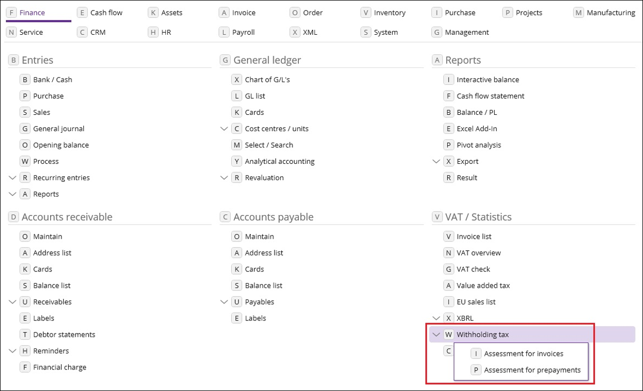
Task: Collapse the Withholding tax chevron
Action: coord(436,335)
